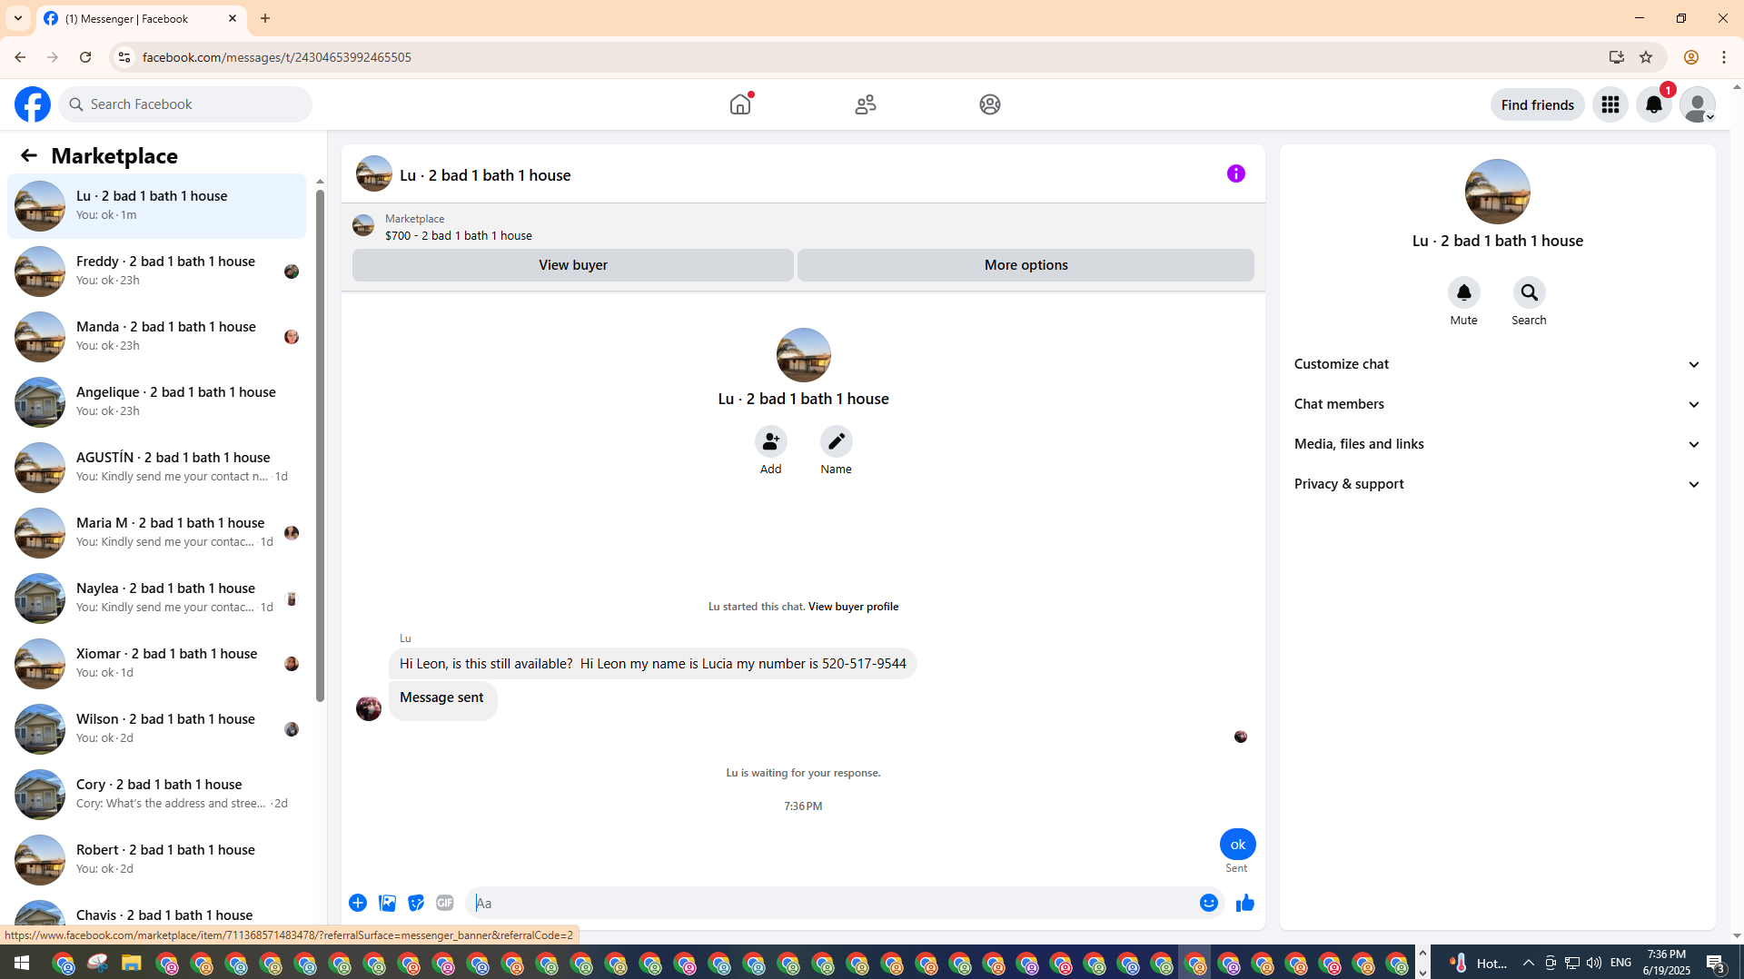Click the conversation list scrollbar
1744x979 pixels.
(320, 445)
